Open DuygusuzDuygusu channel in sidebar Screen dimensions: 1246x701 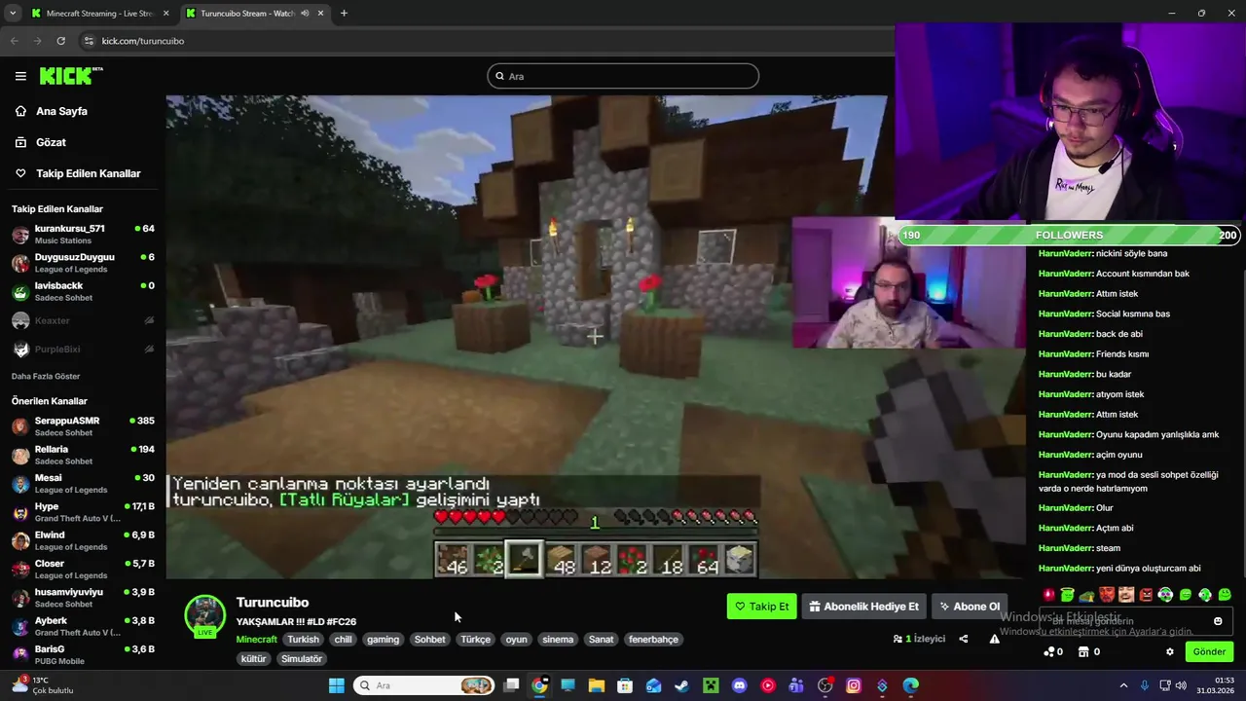tap(83, 263)
